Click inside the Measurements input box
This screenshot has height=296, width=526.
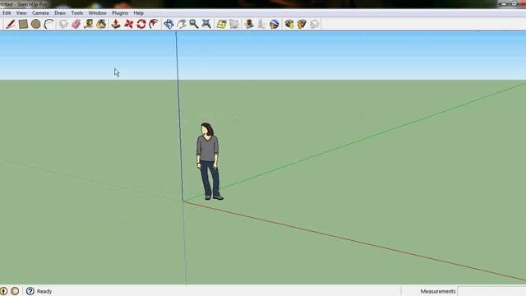click(491, 291)
